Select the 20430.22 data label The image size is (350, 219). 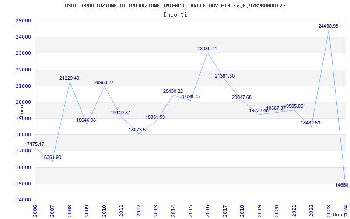tap(173, 91)
